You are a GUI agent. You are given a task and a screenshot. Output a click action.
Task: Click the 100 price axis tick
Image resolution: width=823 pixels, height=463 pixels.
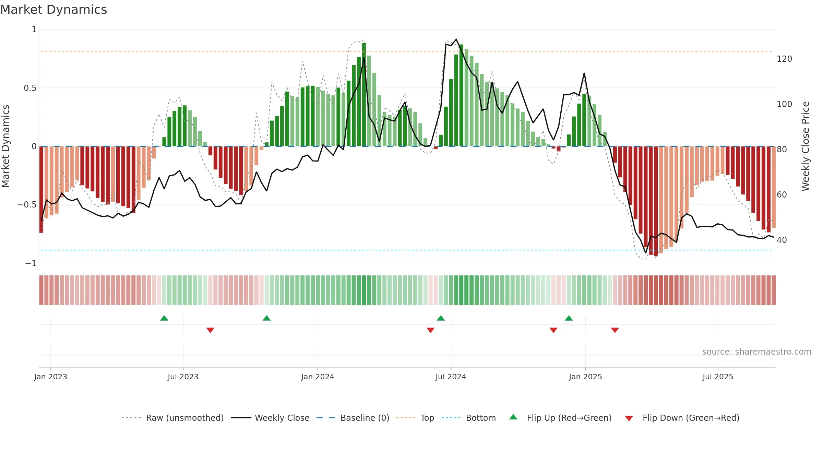785,104
